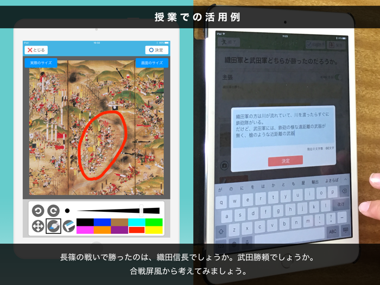Pick the purple color swatch

[x=119, y=230]
